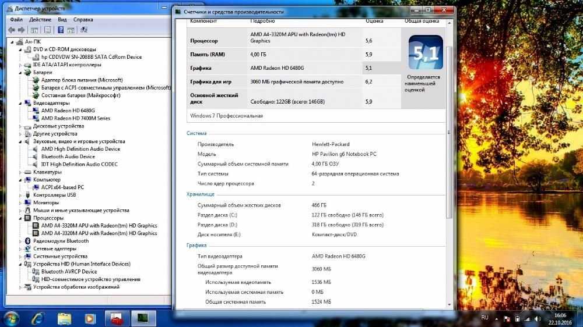Click the Память (RAM) row label
583x327 pixels.
coord(208,55)
